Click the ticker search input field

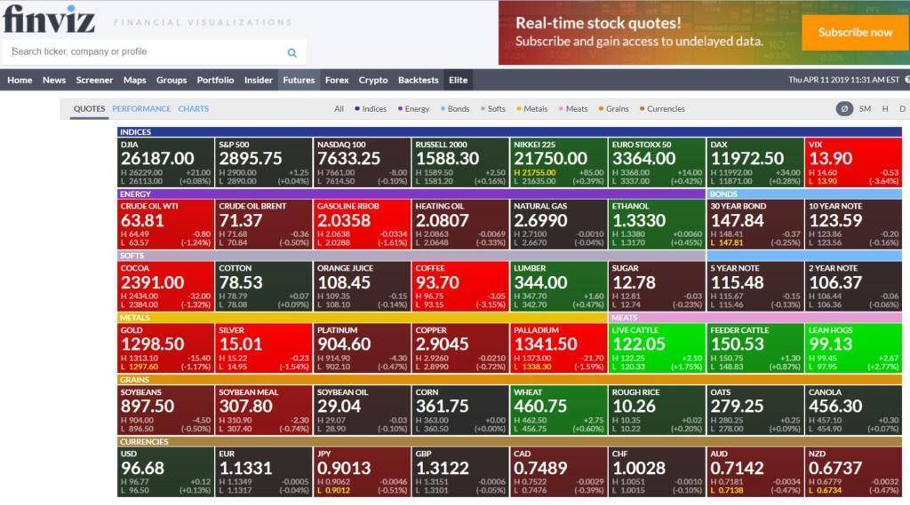pyautogui.click(x=147, y=52)
